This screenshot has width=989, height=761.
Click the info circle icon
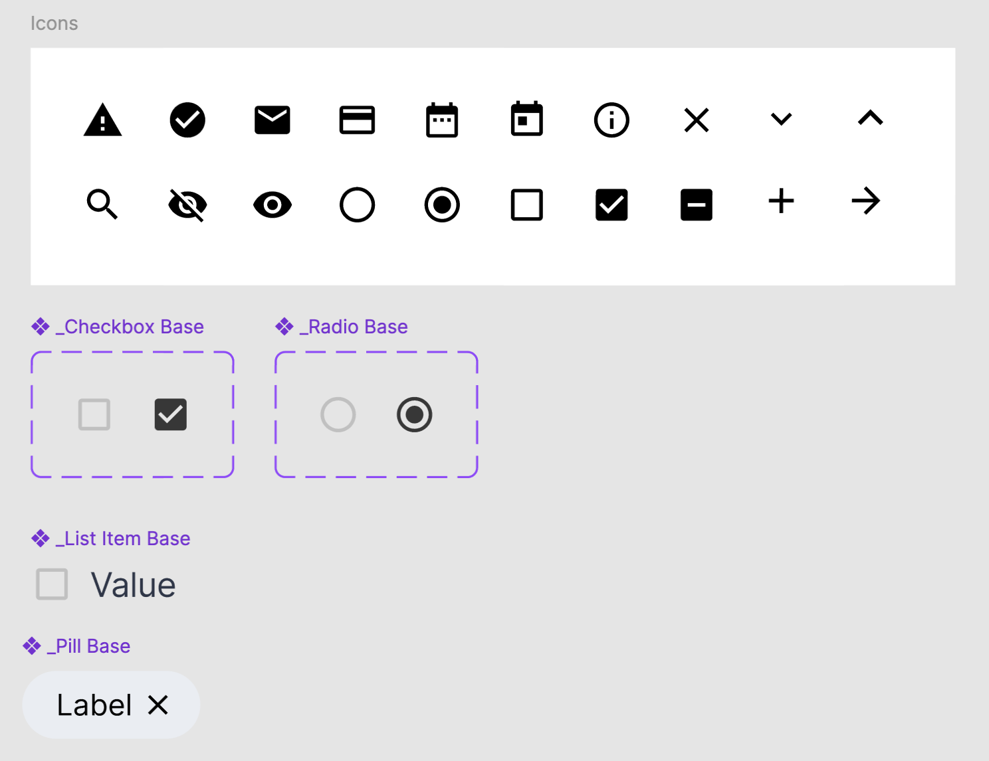point(611,120)
